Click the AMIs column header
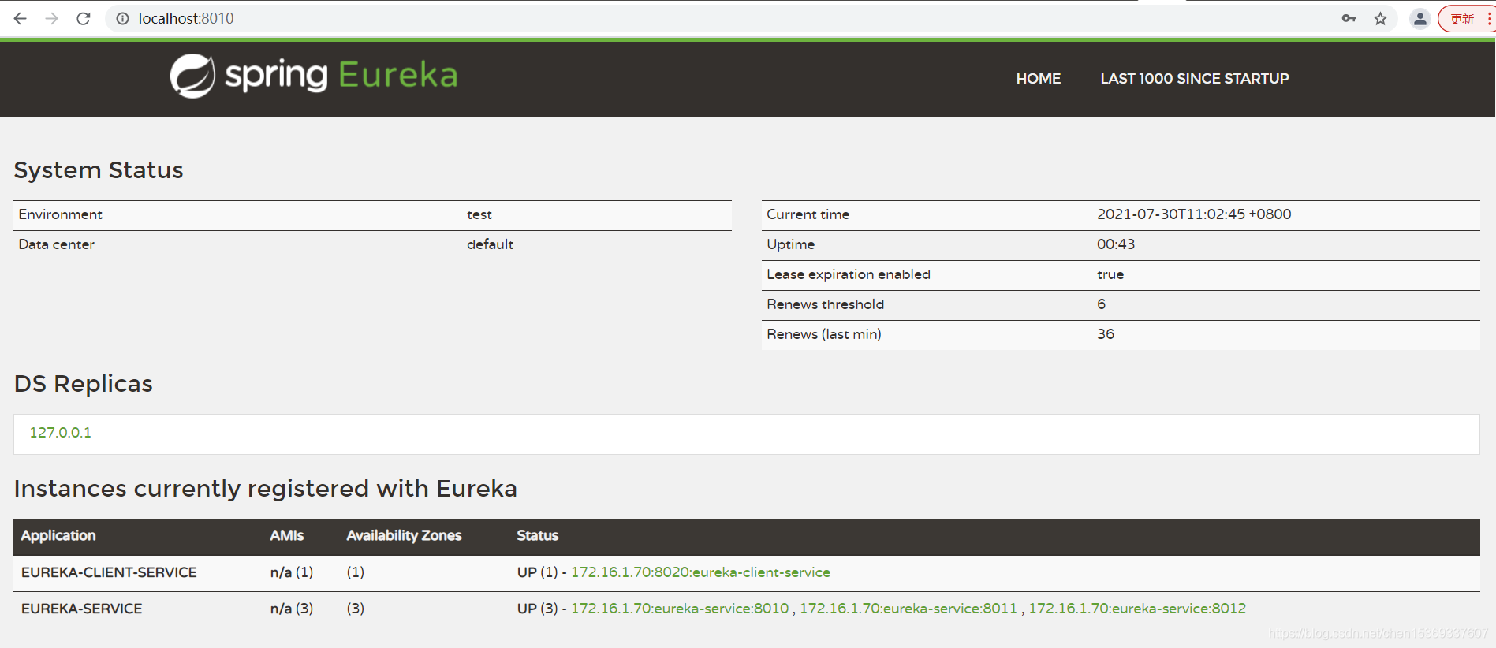This screenshot has height=648, width=1496. tap(286, 535)
